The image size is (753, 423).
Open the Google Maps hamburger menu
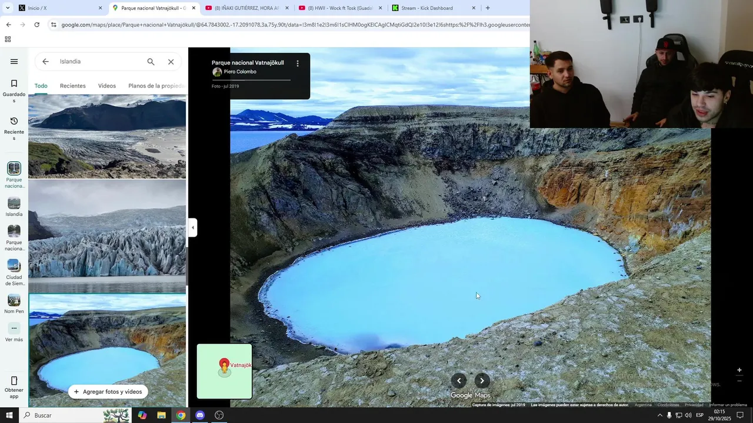pyautogui.click(x=14, y=62)
